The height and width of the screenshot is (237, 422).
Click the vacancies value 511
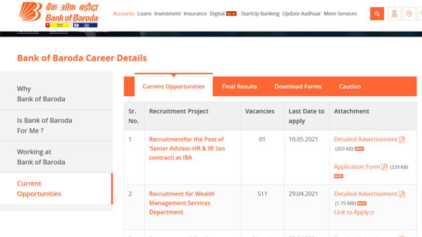point(262,194)
